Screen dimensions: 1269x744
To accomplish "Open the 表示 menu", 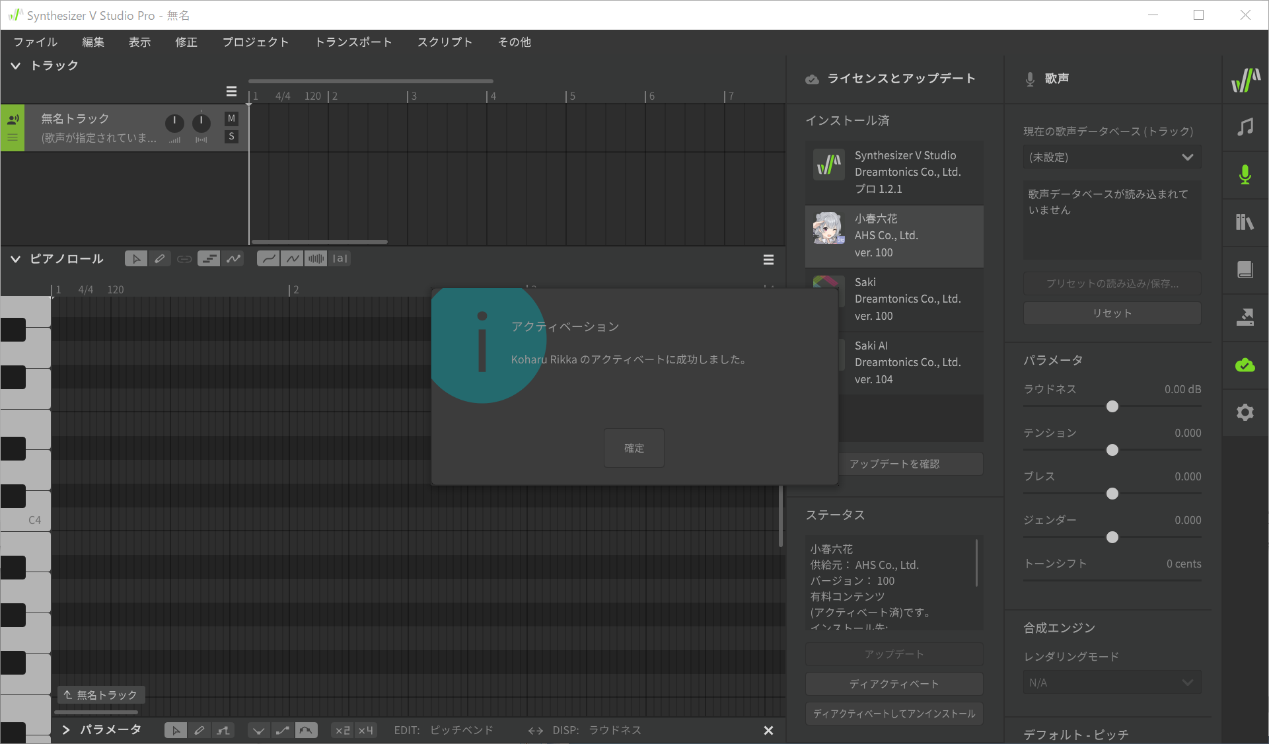I will click(139, 42).
